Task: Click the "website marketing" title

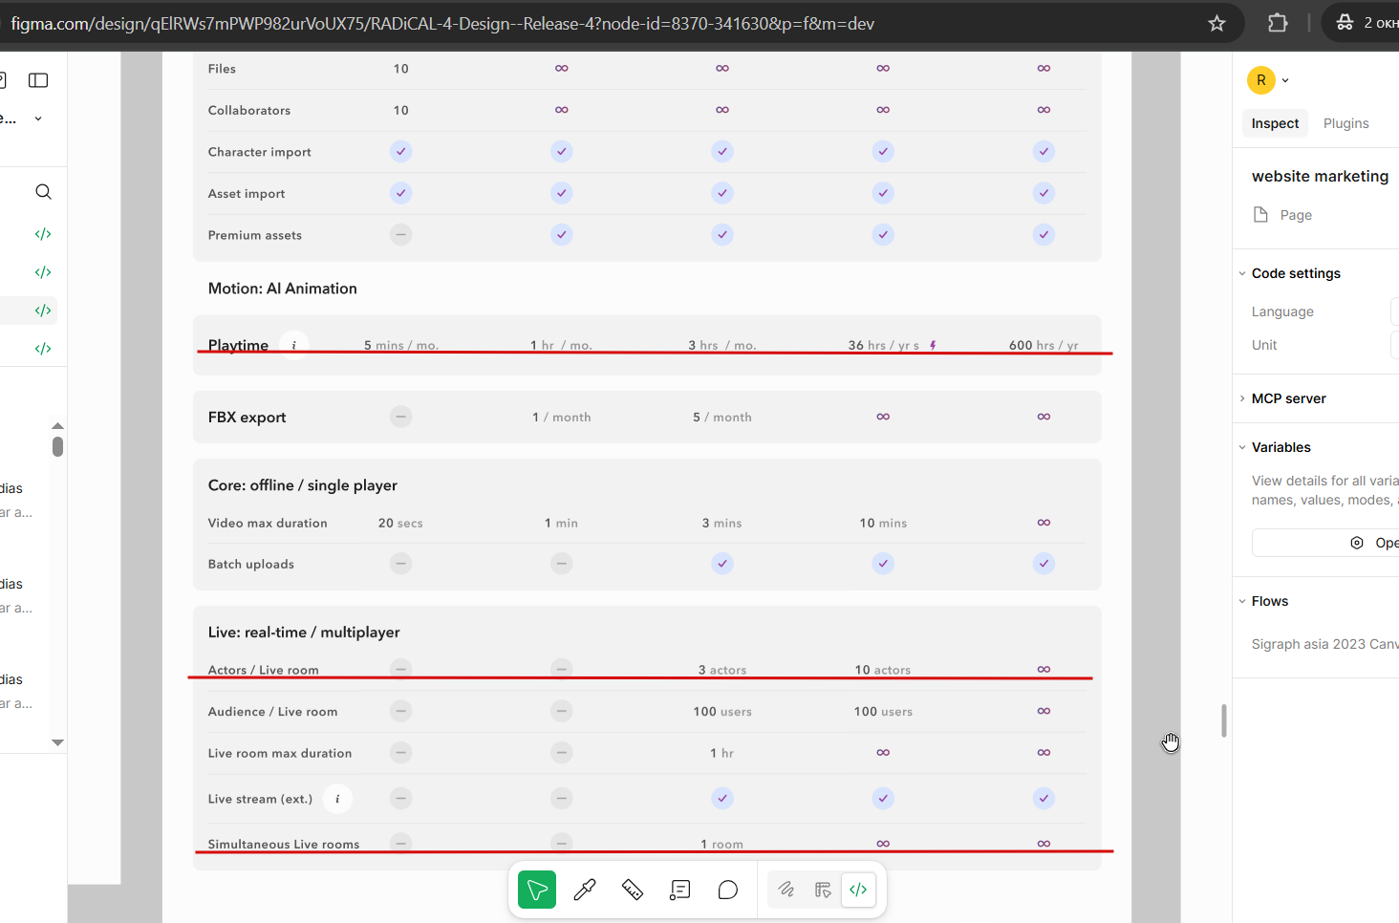Action: (1320, 176)
